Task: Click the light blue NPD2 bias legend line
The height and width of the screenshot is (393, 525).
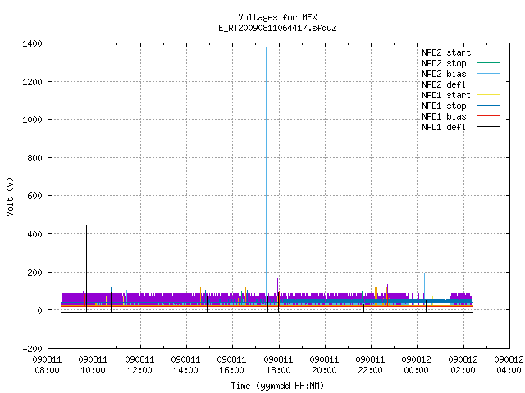Action: (488, 74)
